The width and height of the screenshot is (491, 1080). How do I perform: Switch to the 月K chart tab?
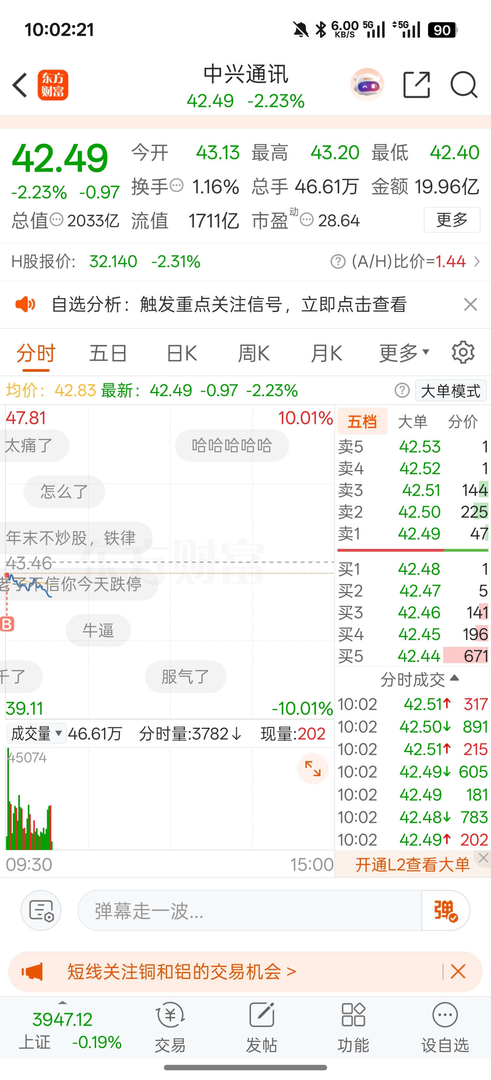[x=327, y=353]
